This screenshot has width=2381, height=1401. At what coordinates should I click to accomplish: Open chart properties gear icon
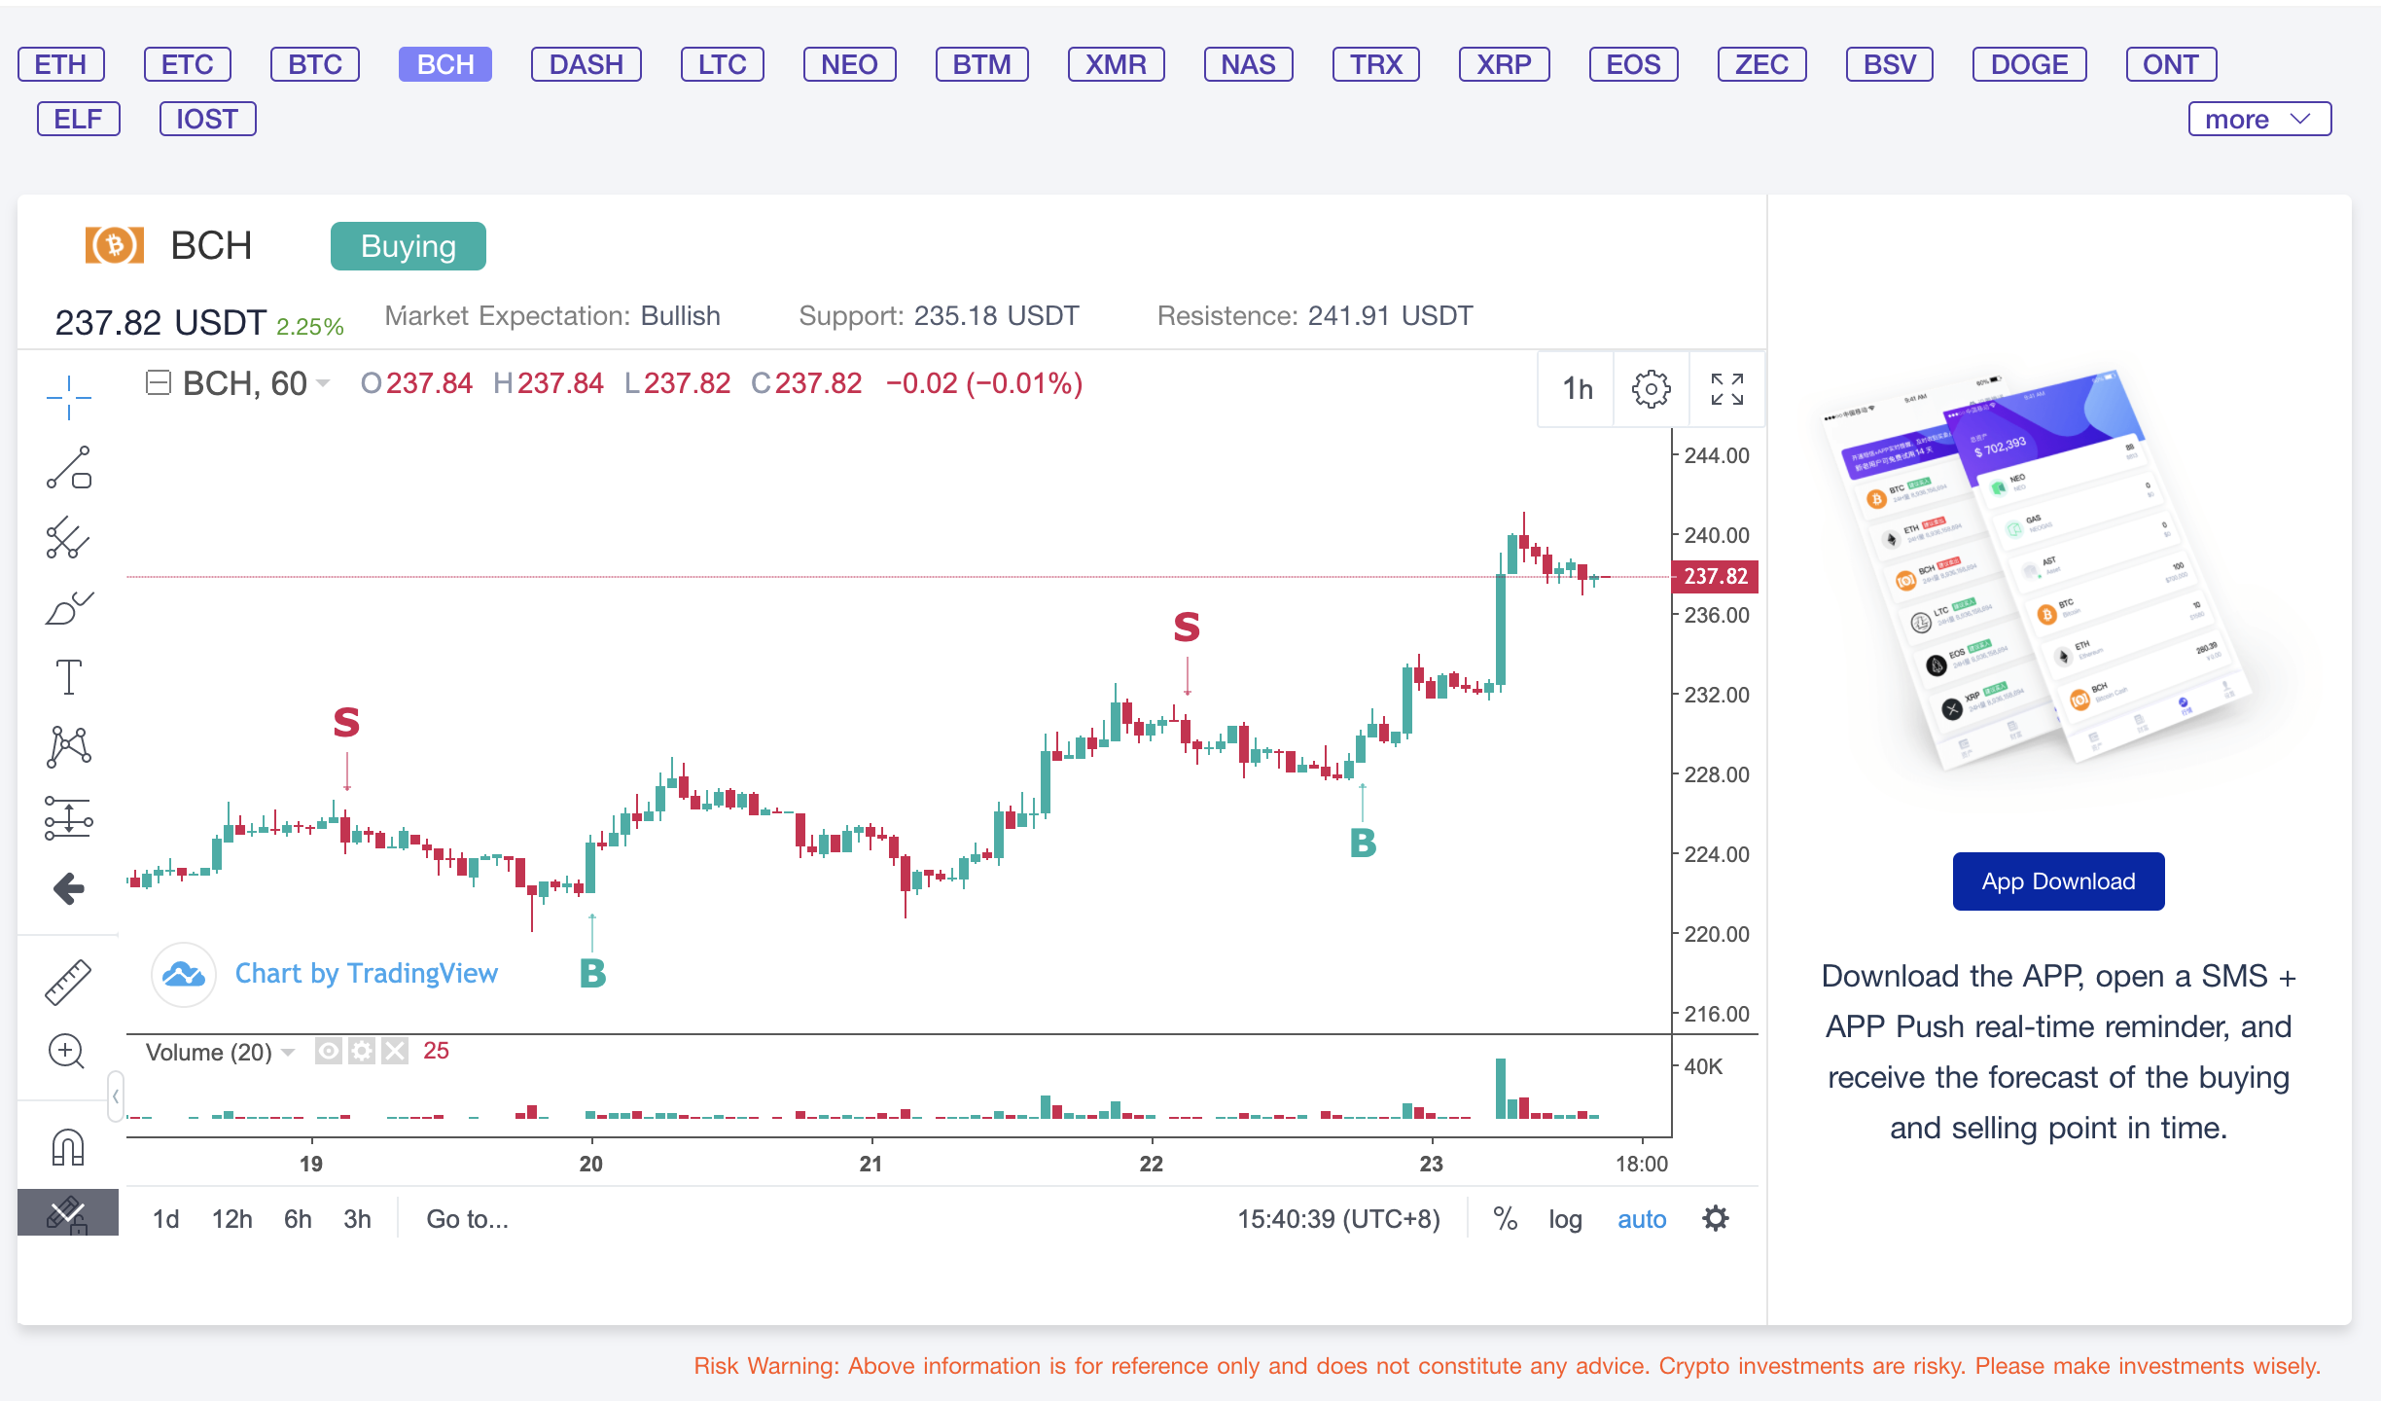point(1651,389)
